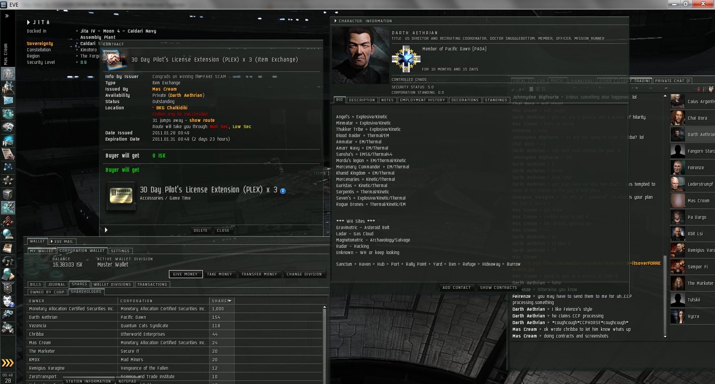Open the EVE Mail window tab

tap(62, 242)
